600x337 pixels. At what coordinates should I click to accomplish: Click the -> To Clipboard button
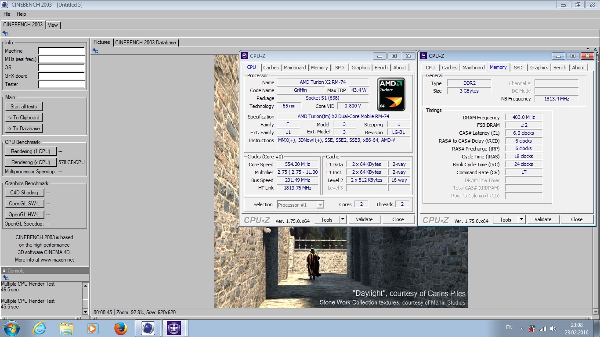tap(24, 118)
